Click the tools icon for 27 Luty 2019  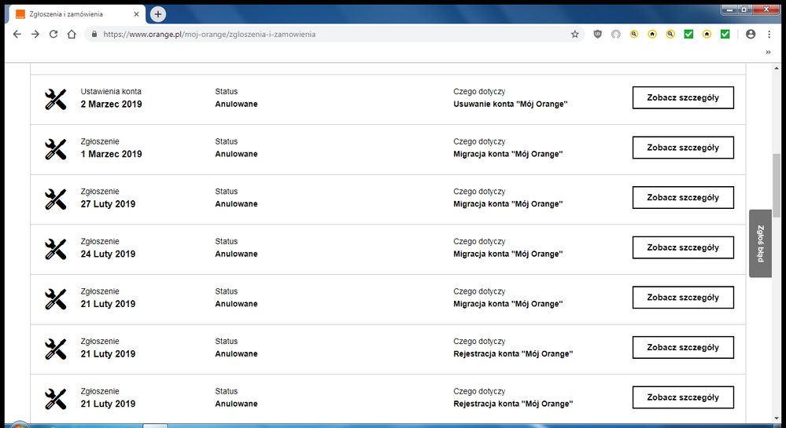pos(55,199)
